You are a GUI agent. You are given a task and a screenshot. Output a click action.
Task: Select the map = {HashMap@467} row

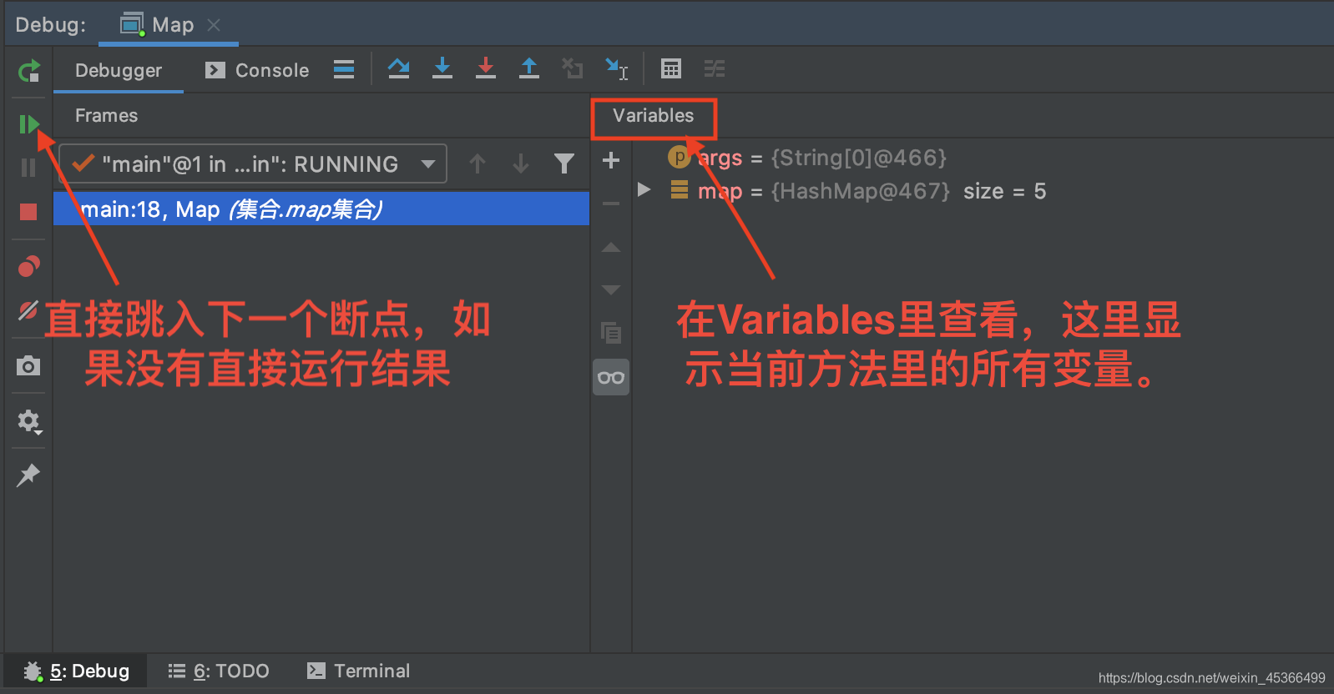pos(983,191)
